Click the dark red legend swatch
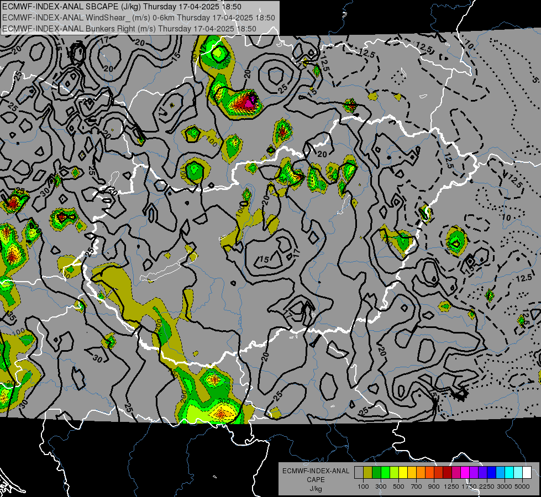 coord(448,473)
